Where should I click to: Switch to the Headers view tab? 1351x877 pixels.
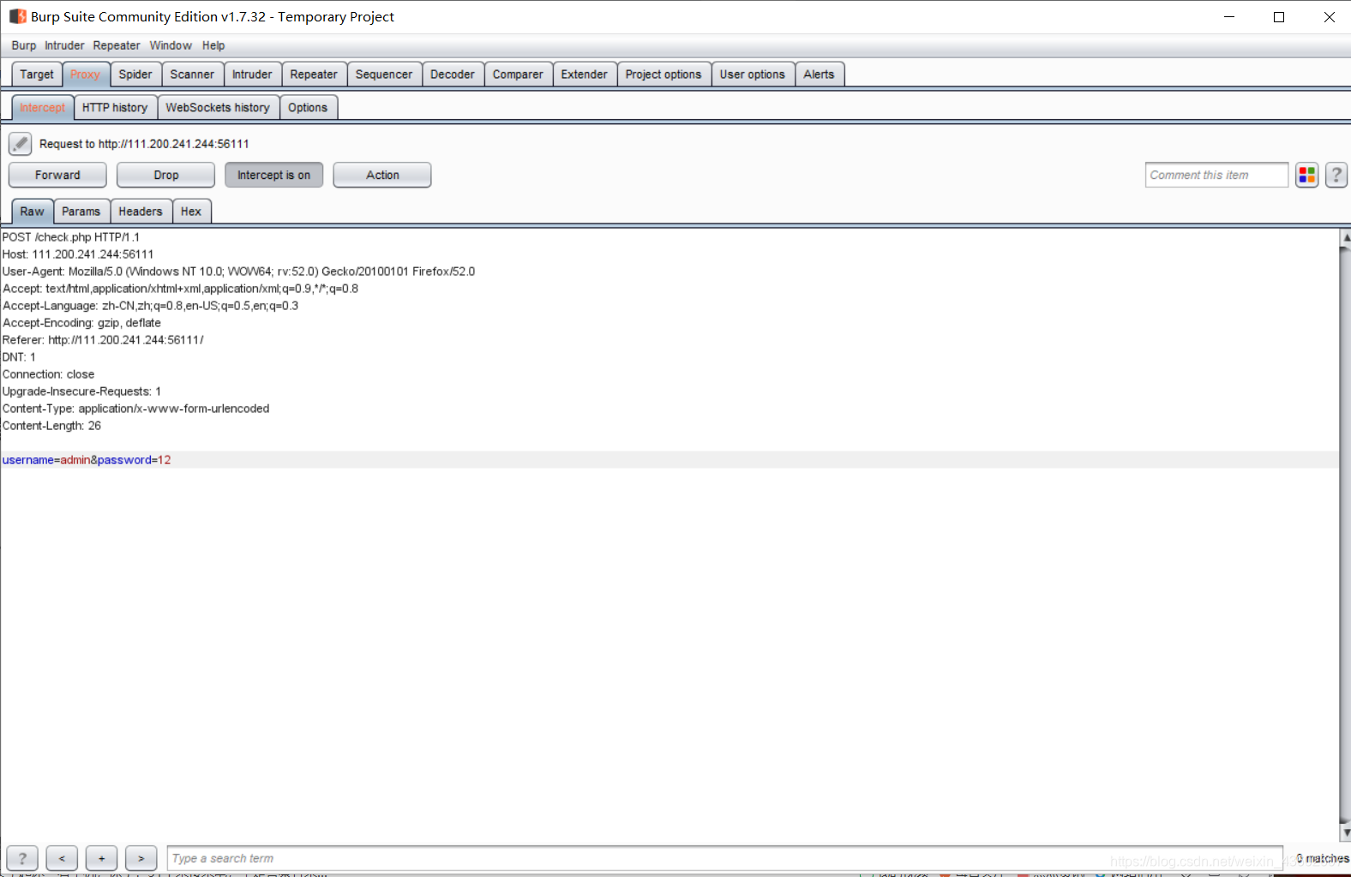(141, 212)
